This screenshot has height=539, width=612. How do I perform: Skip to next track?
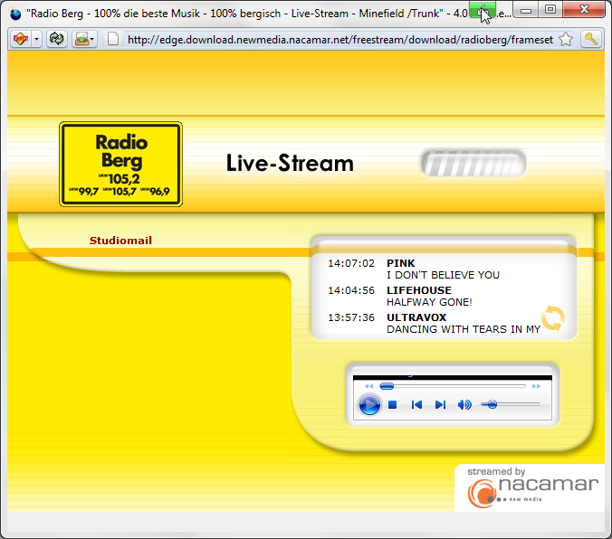point(440,405)
